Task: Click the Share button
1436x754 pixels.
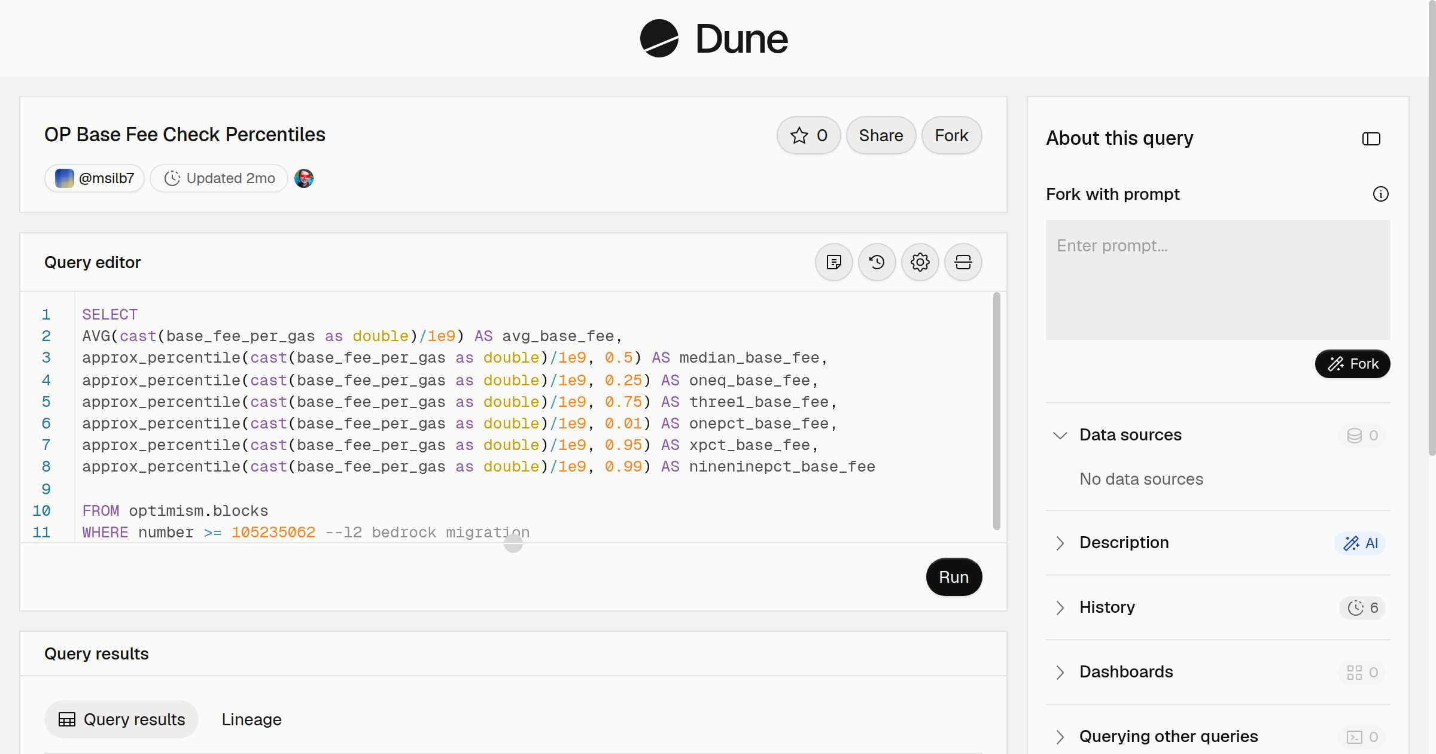Action: pyautogui.click(x=881, y=135)
